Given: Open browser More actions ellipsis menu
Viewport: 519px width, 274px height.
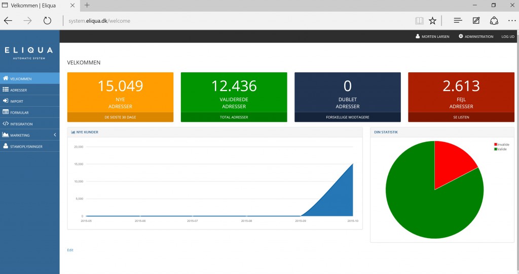Looking at the screenshot, I should click(x=512, y=21).
